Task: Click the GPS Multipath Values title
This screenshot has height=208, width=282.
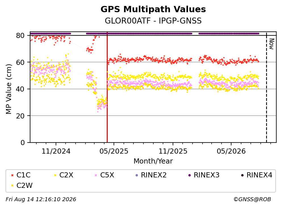Action: click(153, 9)
